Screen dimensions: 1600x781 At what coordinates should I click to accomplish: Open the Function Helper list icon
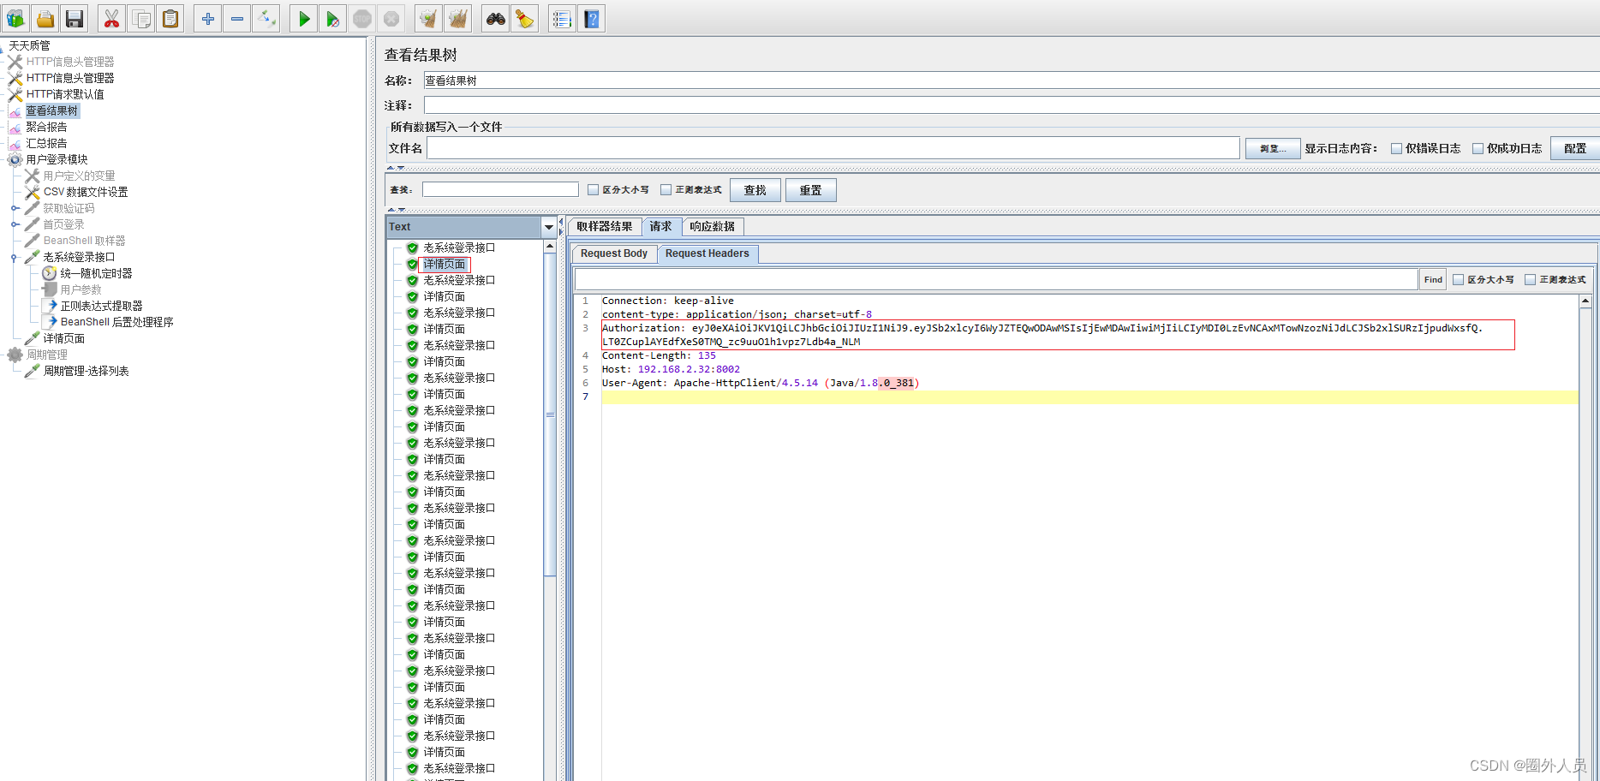point(562,18)
